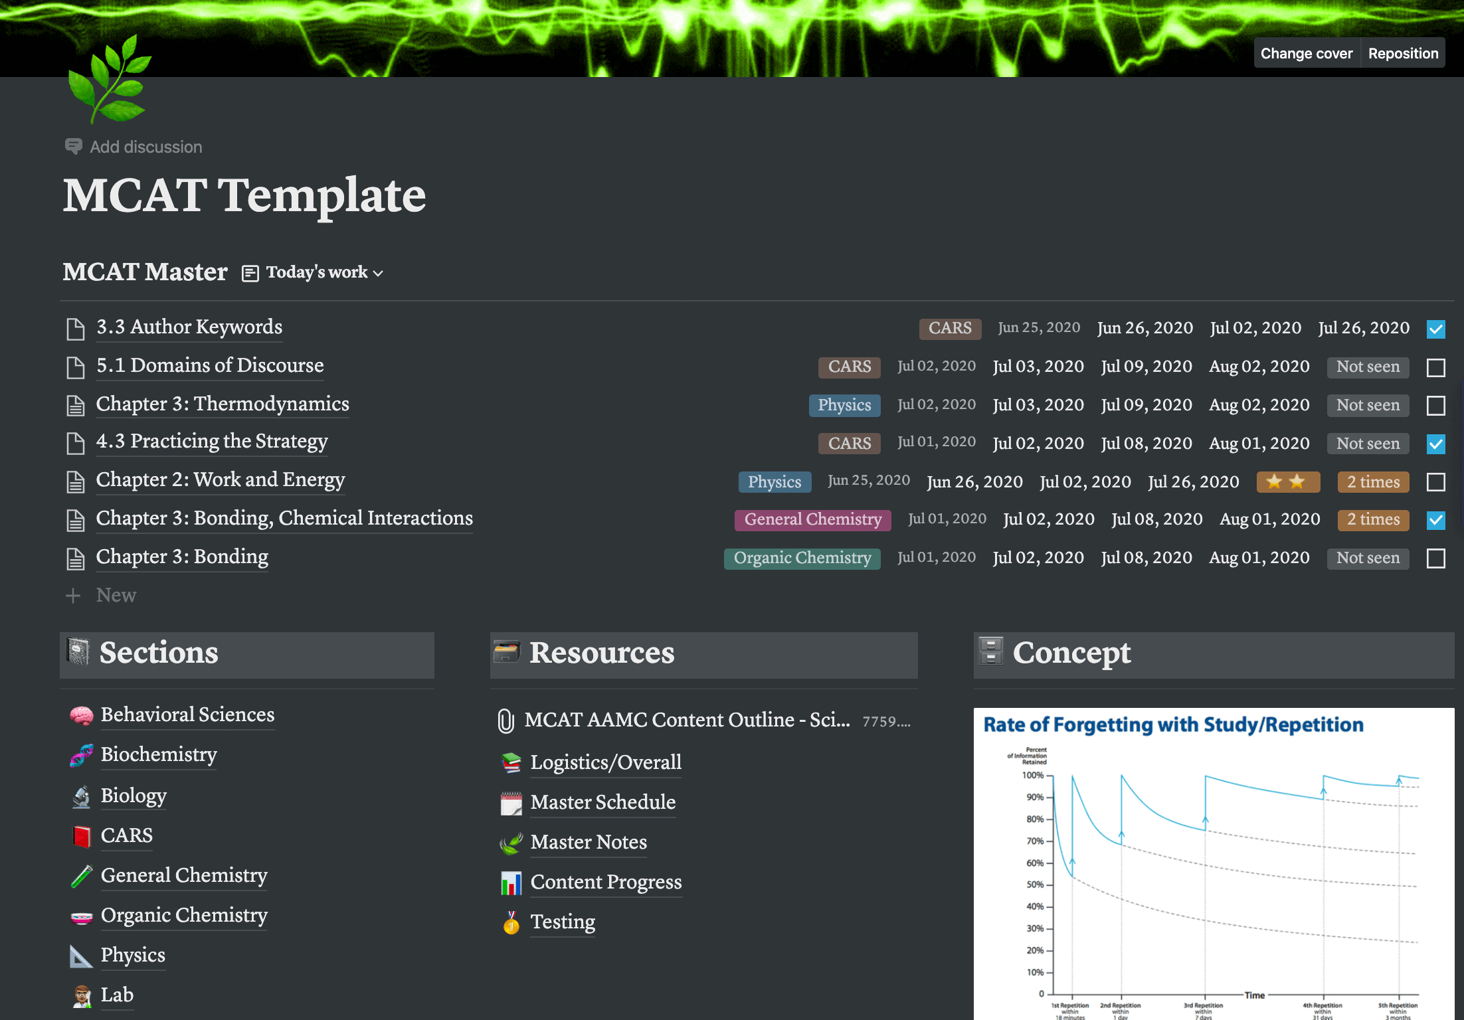Open the Master Schedule page link
1464x1020 pixels.
[x=602, y=802]
